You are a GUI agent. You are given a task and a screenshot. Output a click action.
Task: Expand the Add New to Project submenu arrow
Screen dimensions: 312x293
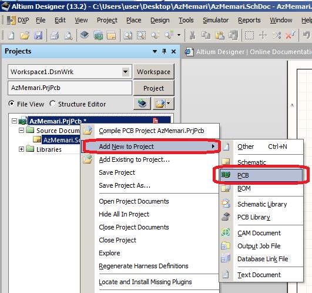pos(213,146)
